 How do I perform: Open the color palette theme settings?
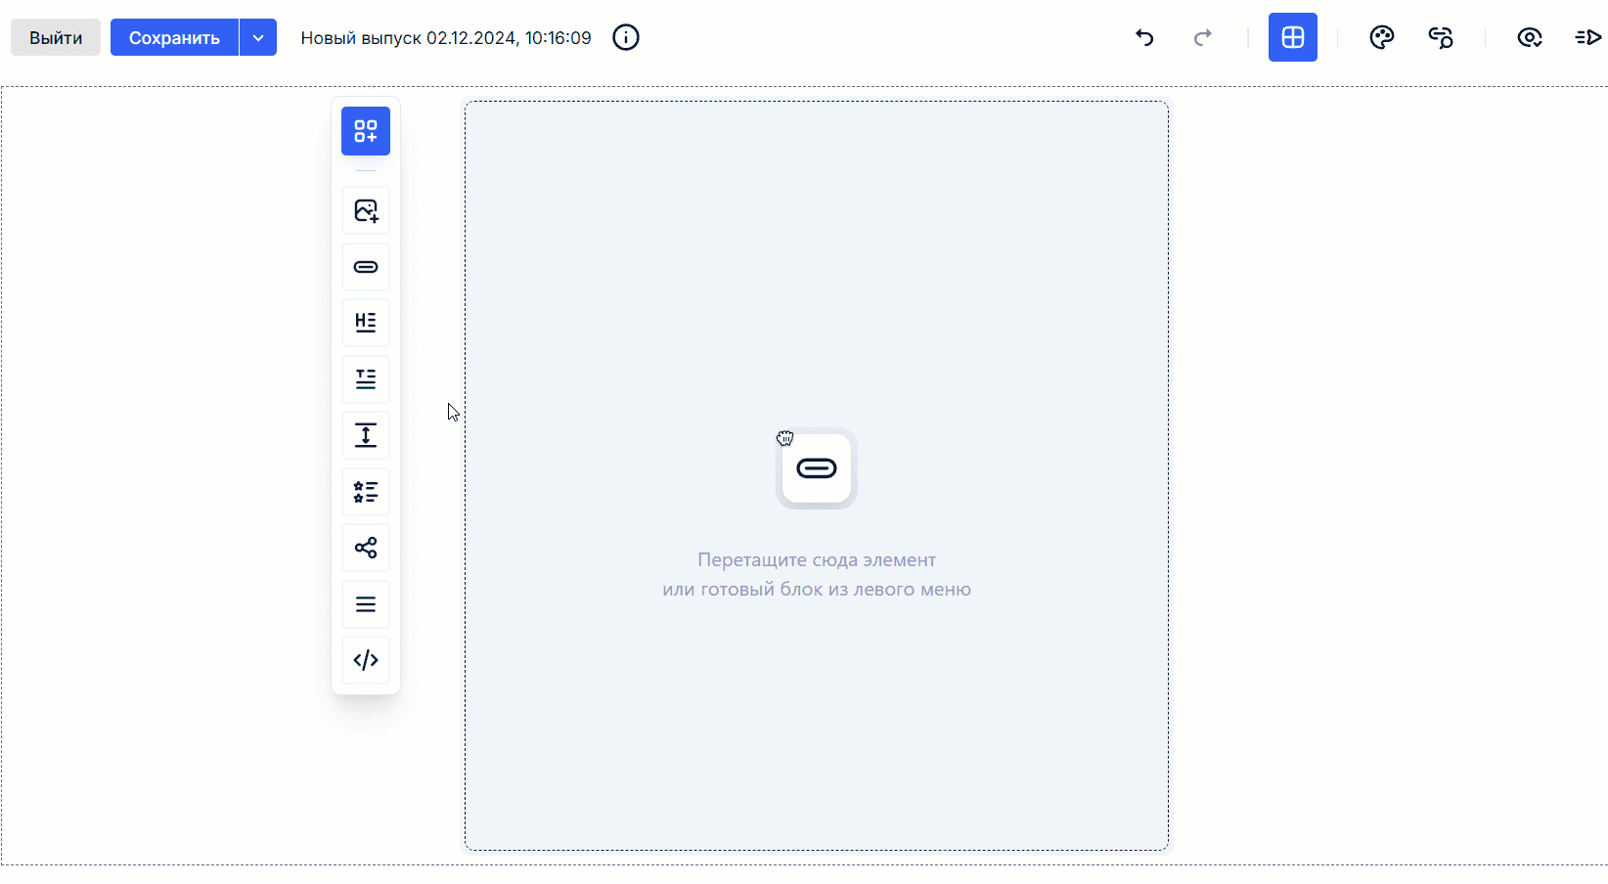(x=1381, y=38)
